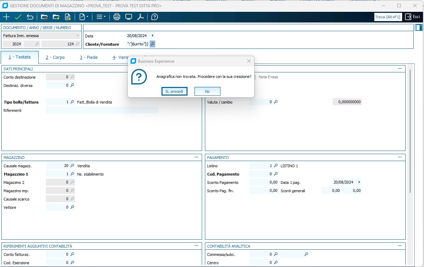Click the monitor preview icon
This screenshot has height=267, width=424.
point(129,17)
